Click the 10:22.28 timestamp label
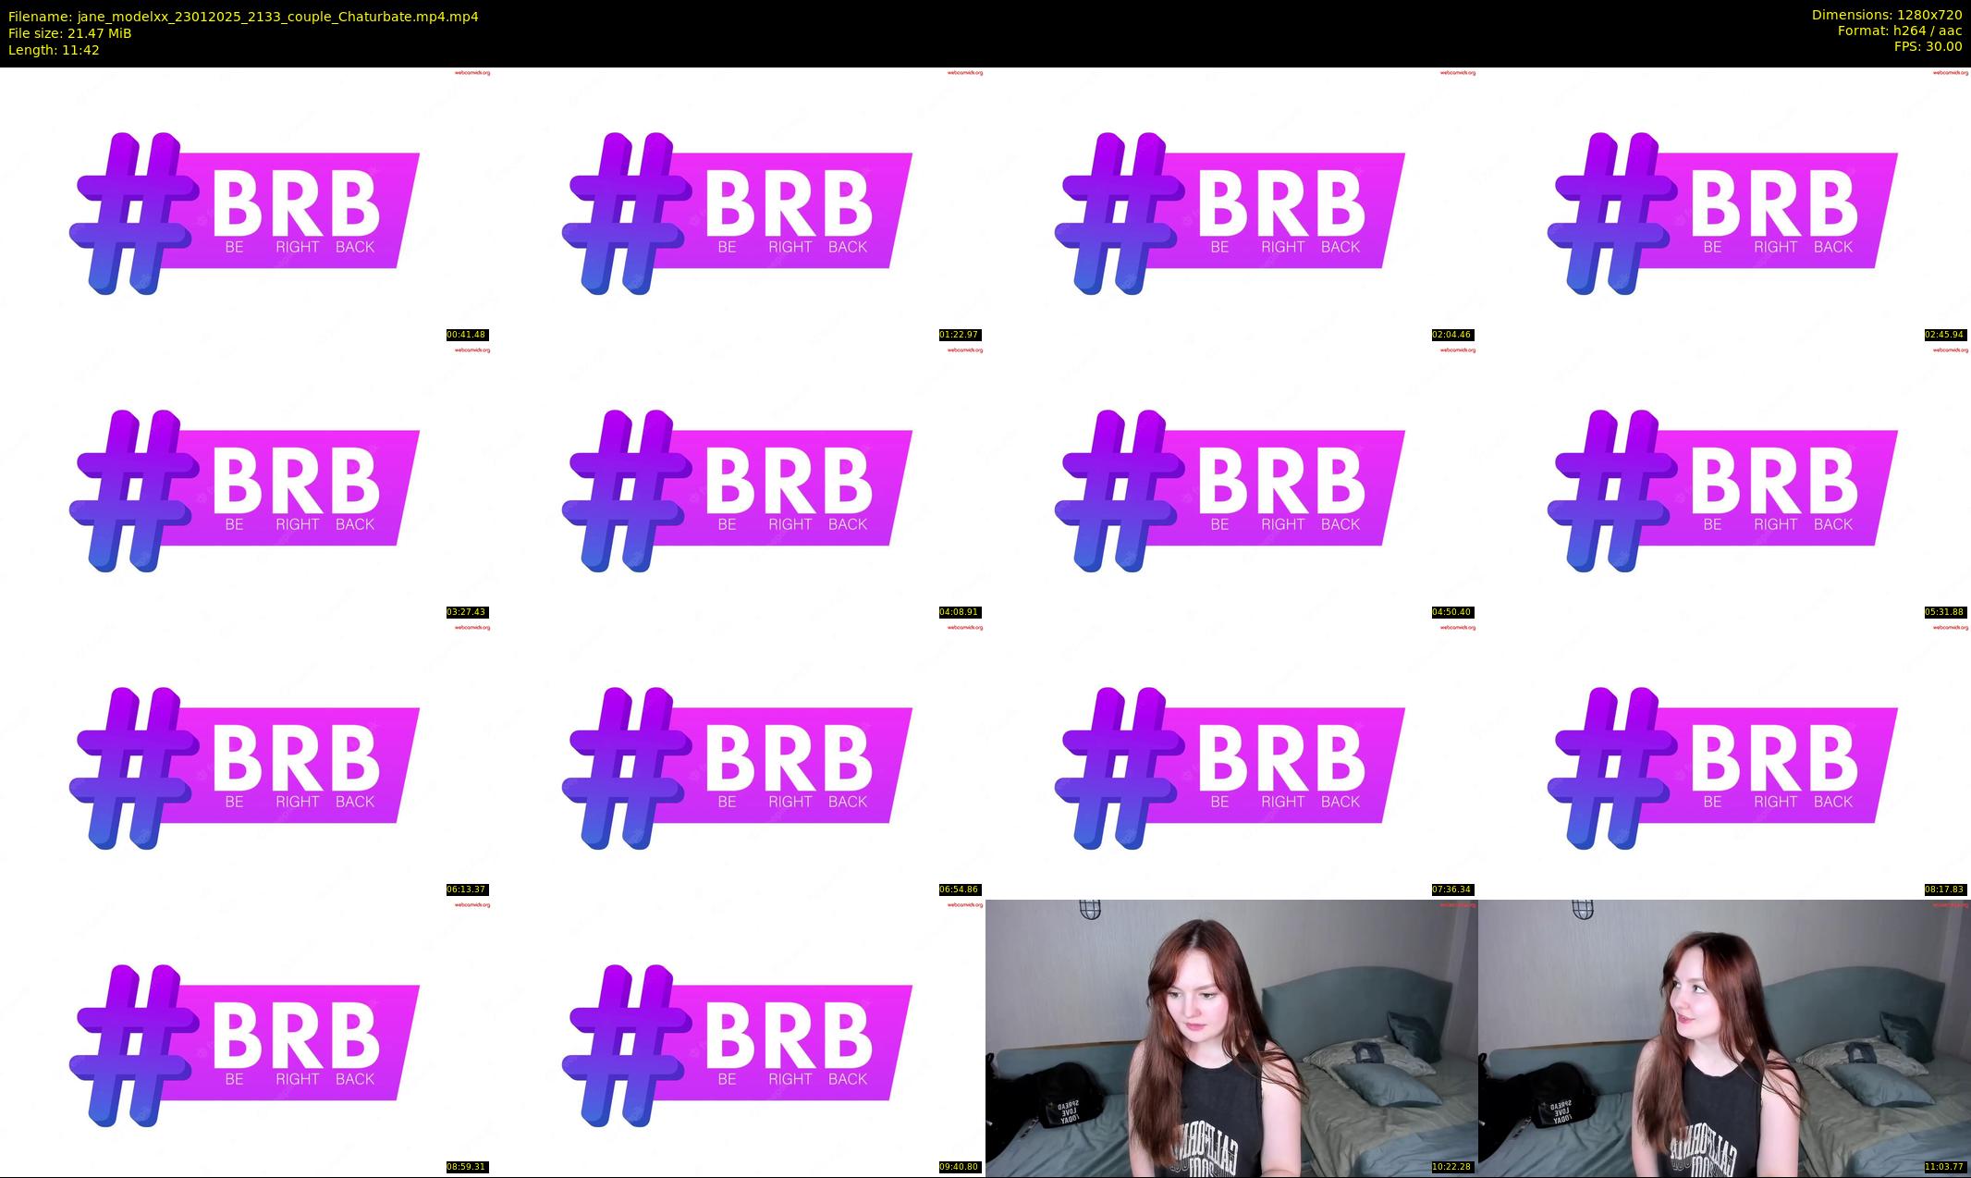The height and width of the screenshot is (1178, 1971). point(1451,1167)
